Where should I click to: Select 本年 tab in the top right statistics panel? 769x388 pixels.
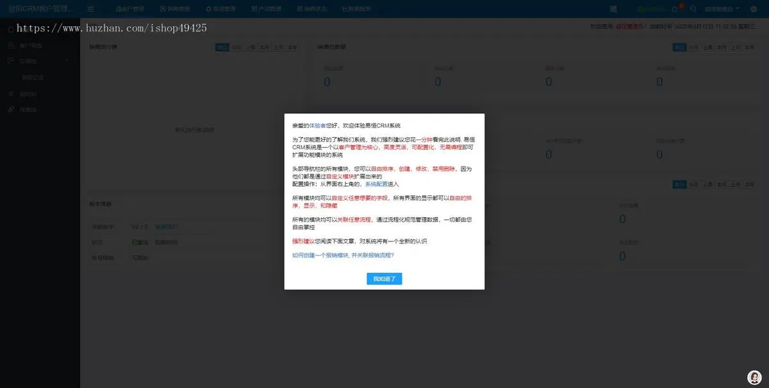click(750, 47)
